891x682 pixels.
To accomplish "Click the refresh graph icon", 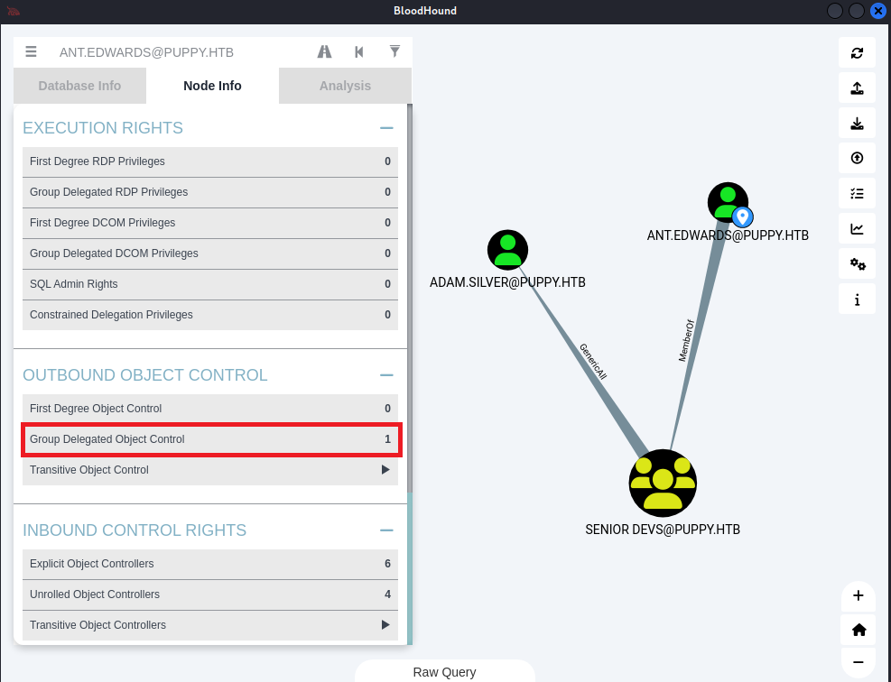I will coord(857,53).
